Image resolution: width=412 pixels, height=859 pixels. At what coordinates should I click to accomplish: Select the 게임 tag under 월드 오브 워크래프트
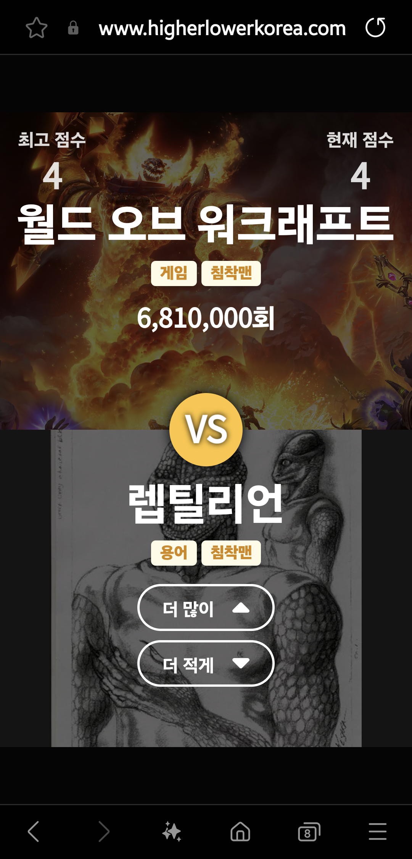pos(174,273)
